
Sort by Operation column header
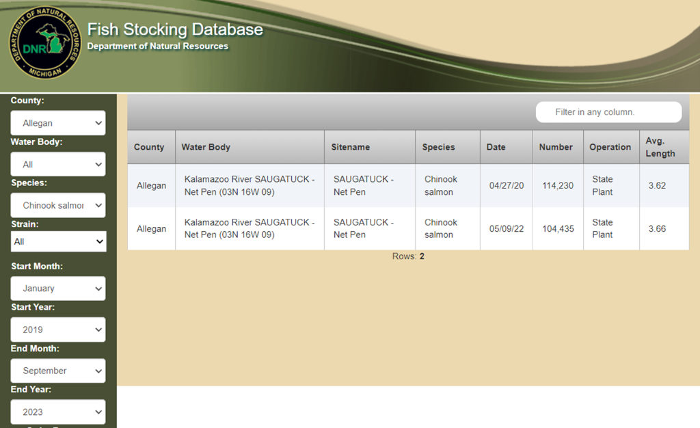click(610, 147)
